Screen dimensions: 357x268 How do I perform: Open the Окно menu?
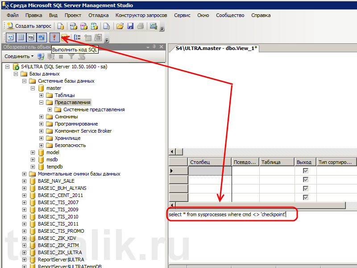(x=203, y=15)
